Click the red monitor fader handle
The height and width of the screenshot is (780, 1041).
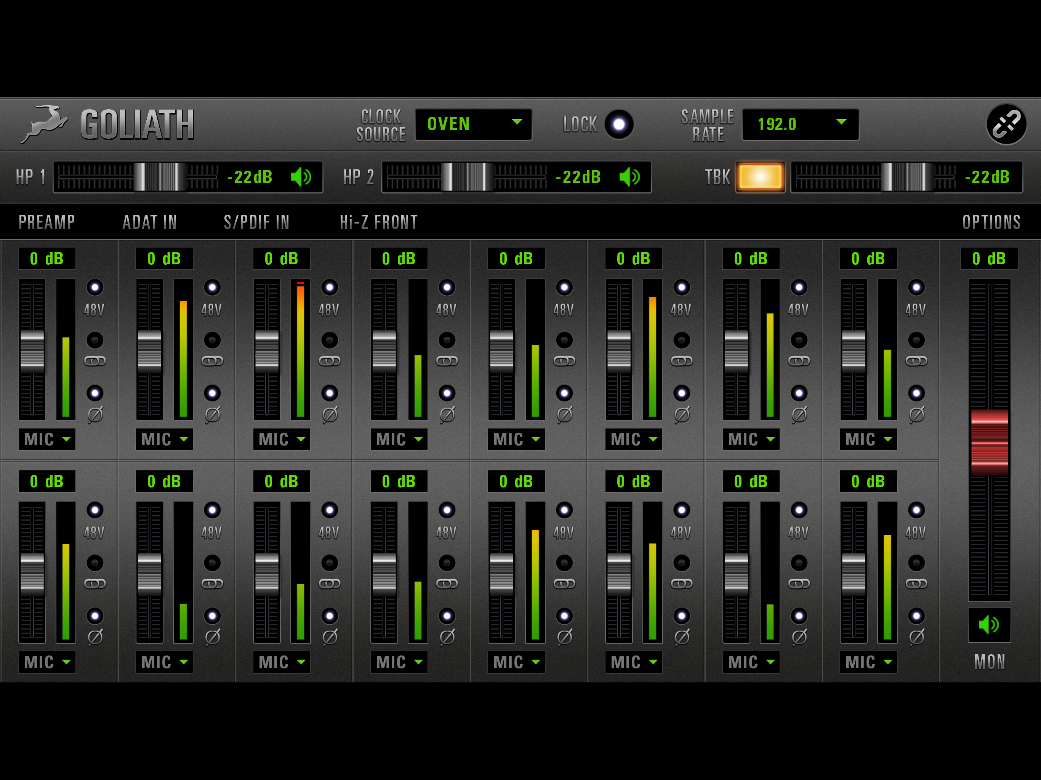tap(989, 443)
